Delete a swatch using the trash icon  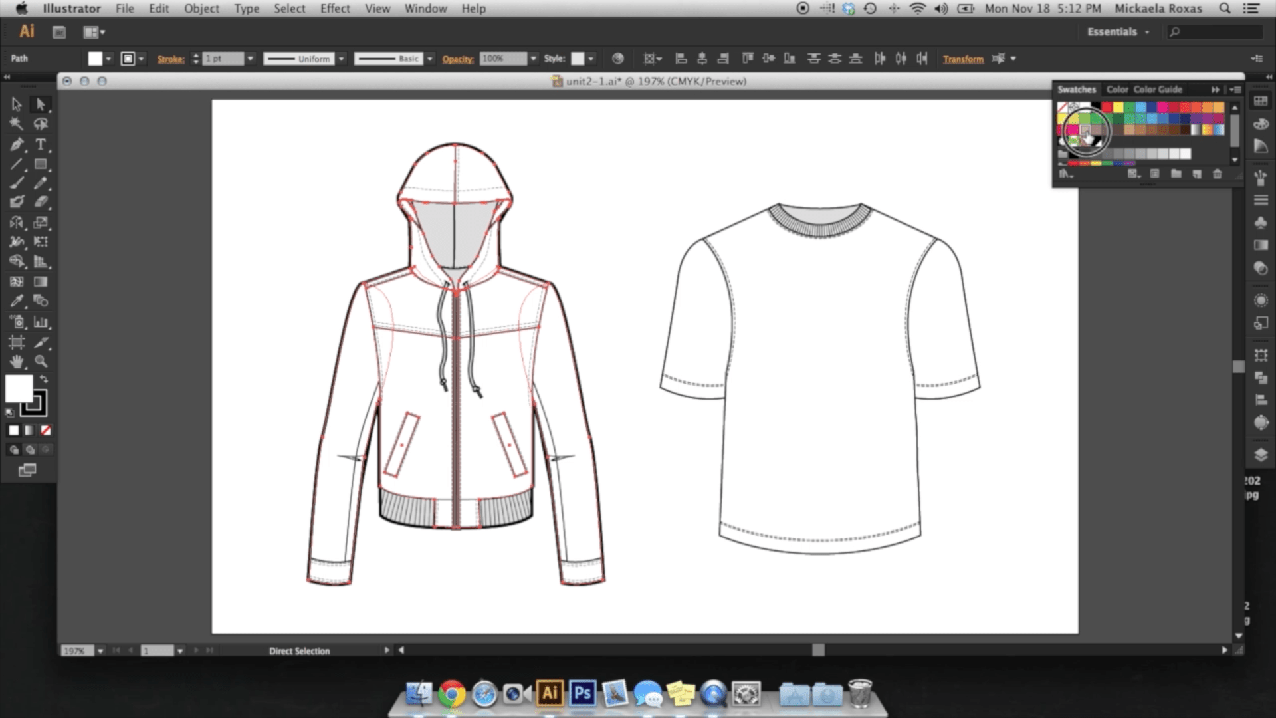pos(1218,174)
